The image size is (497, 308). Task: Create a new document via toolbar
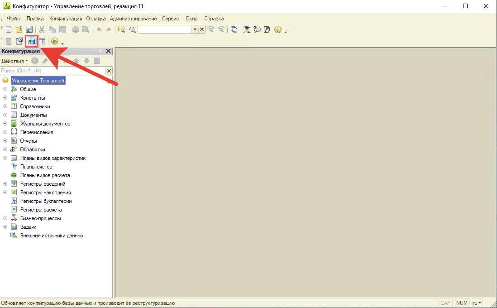pyautogui.click(x=8, y=29)
